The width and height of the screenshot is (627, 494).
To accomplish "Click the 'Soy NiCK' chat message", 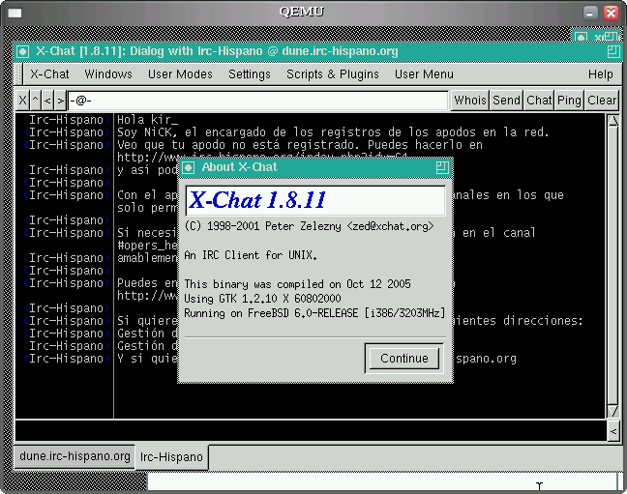I will [333, 132].
